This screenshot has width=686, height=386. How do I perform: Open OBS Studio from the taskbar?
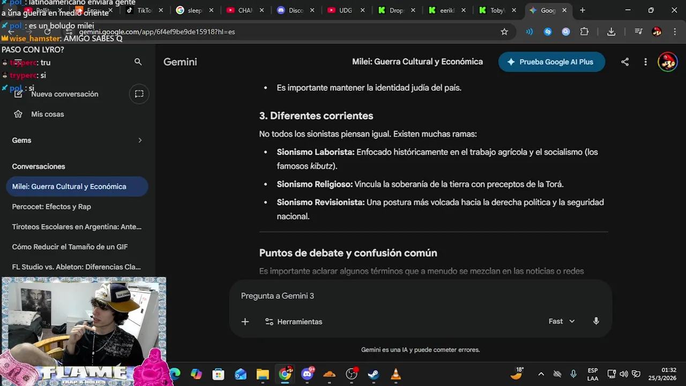pyautogui.click(x=352, y=374)
